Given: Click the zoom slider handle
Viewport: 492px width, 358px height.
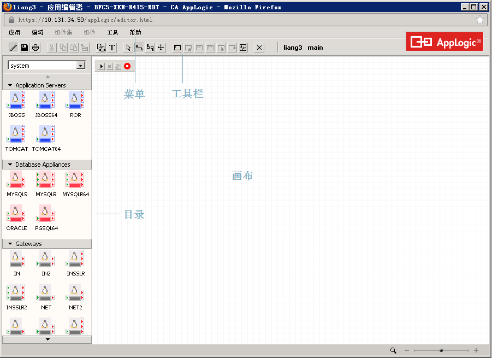Looking at the screenshot, I should click(441, 350).
